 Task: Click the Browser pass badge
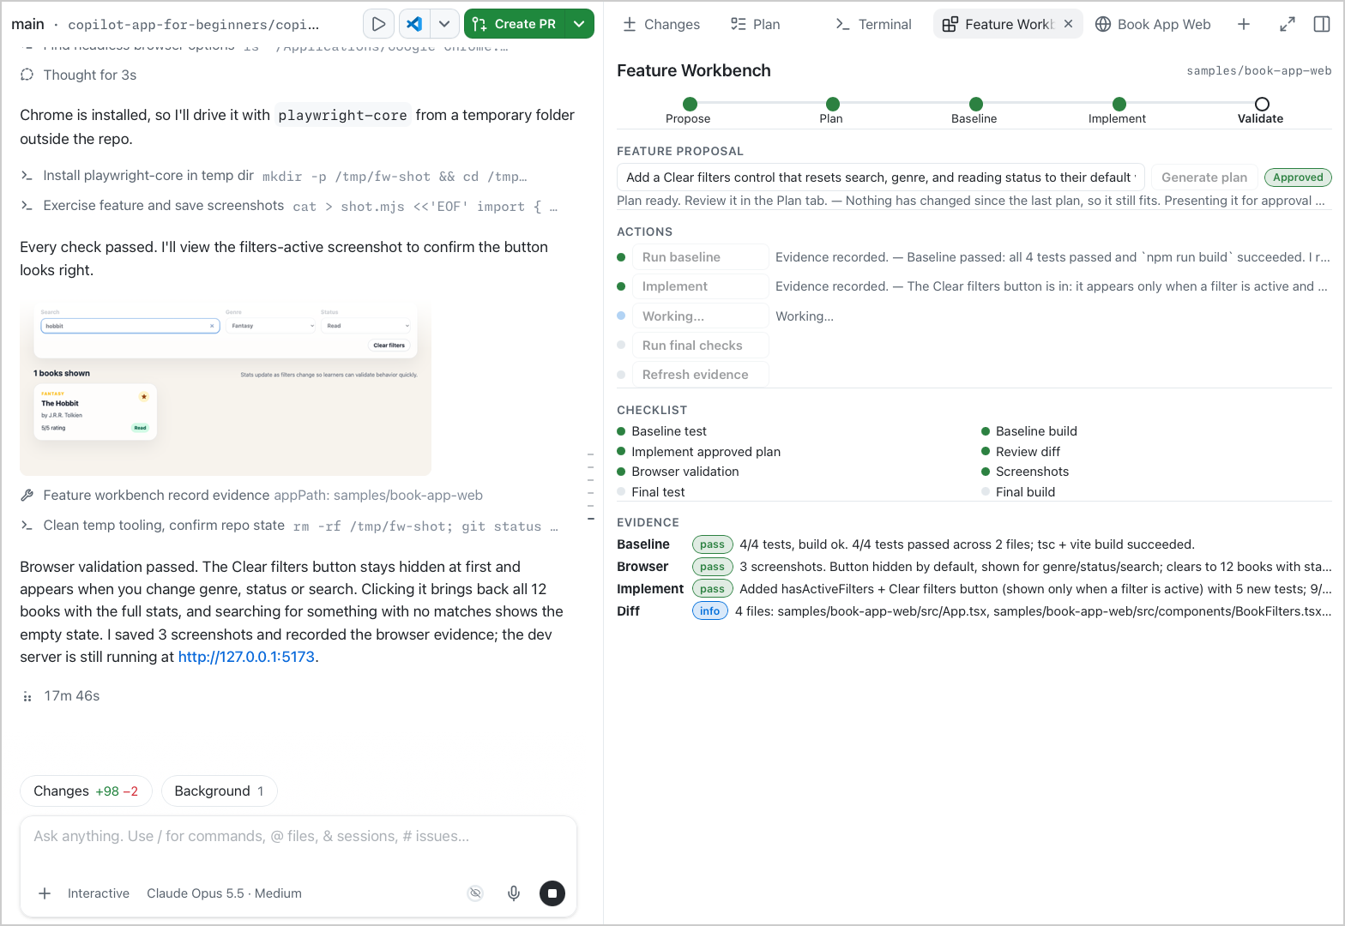click(712, 567)
